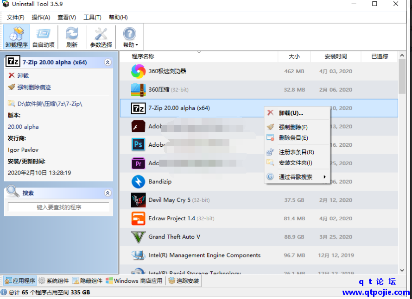The width and height of the screenshot is (412, 299).
Task: Select the Premiere Pr icon row
Action: pos(138,163)
